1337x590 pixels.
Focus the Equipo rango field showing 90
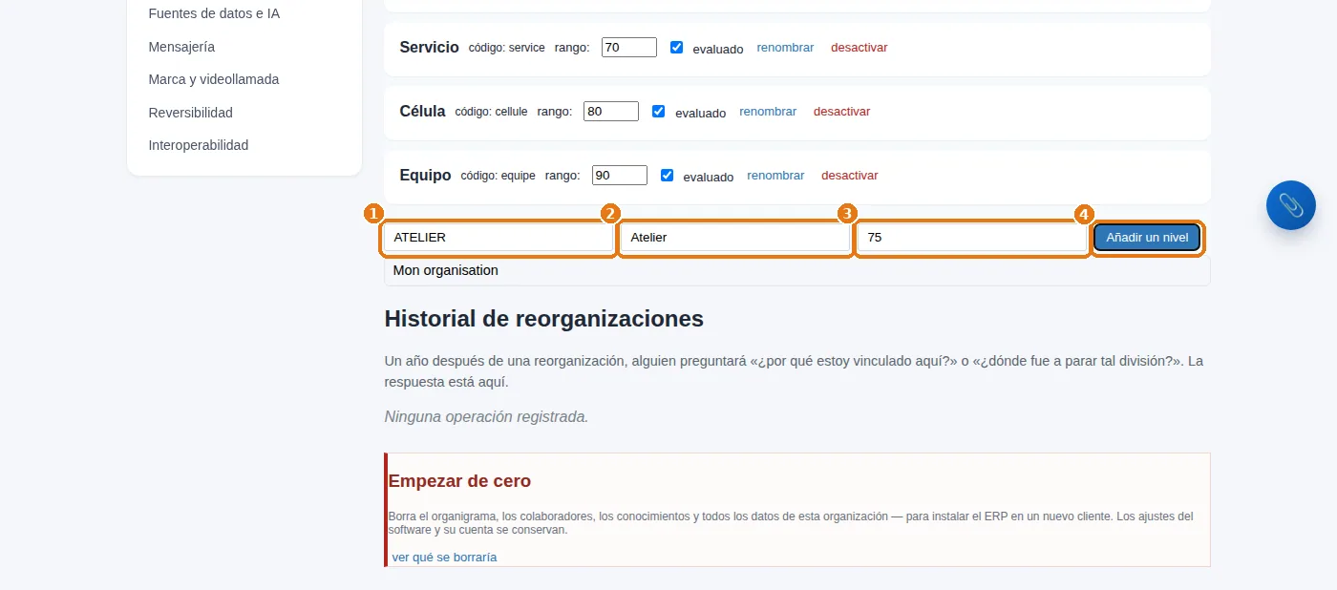pyautogui.click(x=620, y=175)
